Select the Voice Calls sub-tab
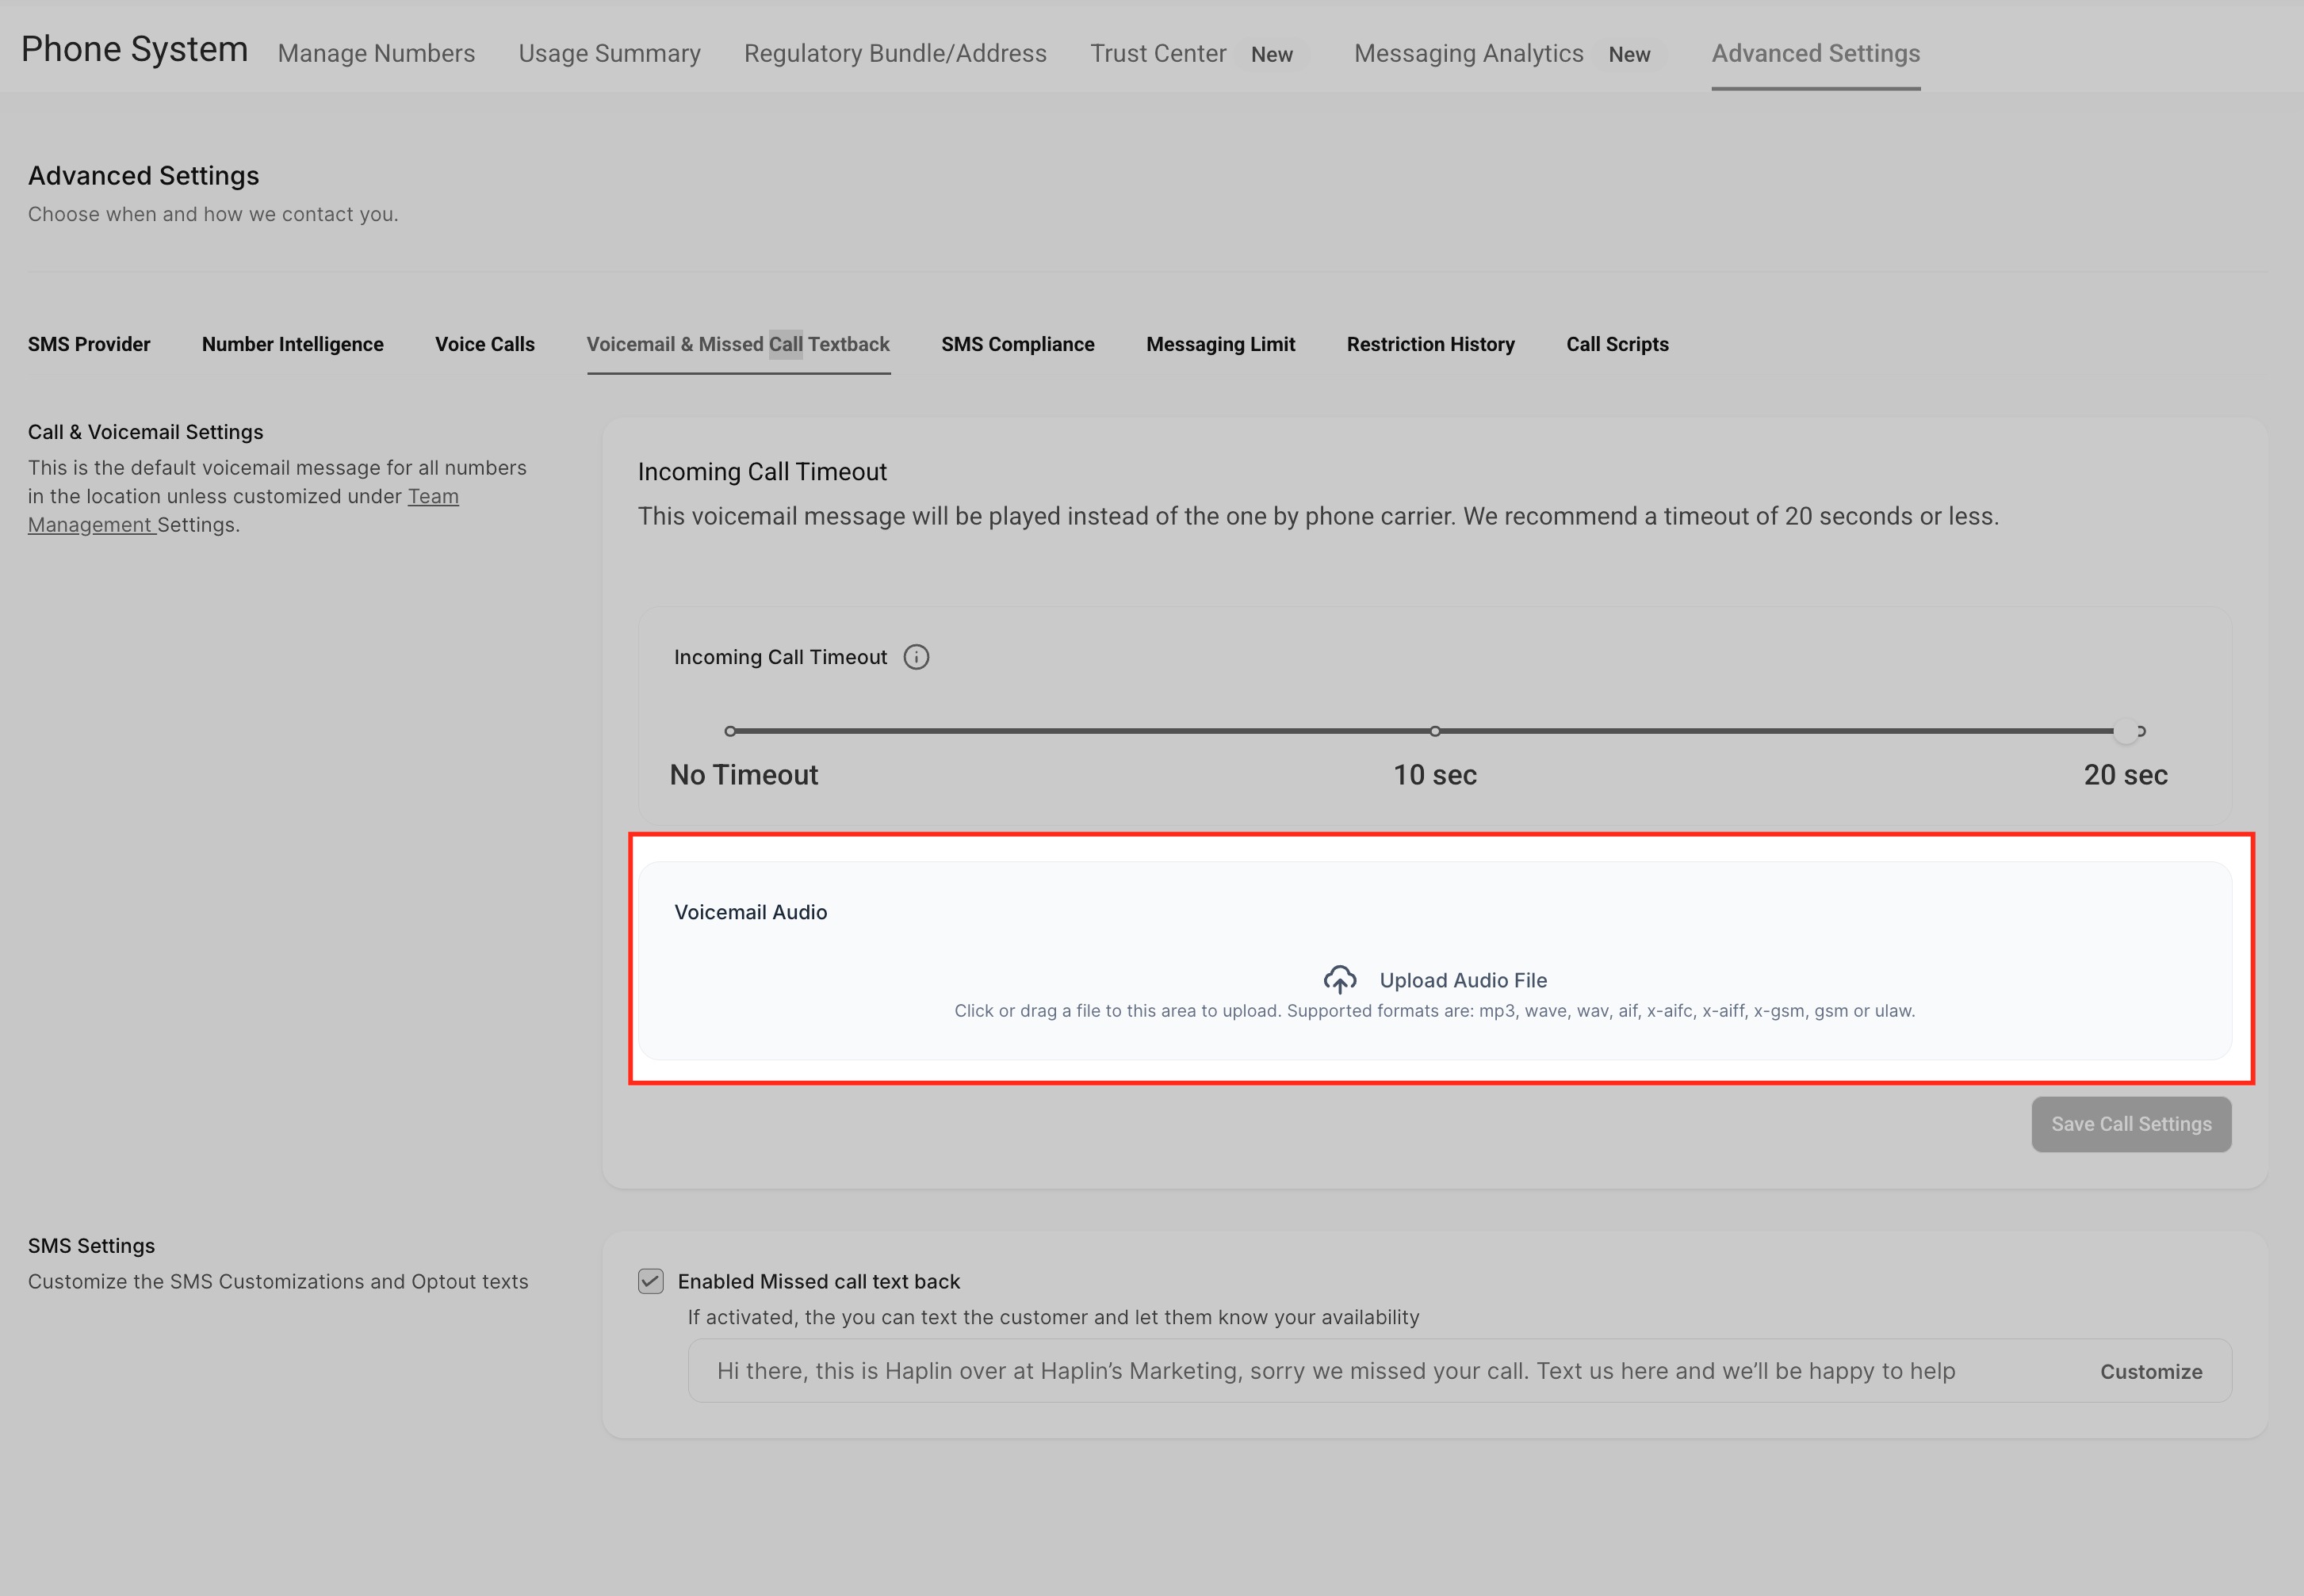This screenshot has height=1596, width=2304. [484, 344]
